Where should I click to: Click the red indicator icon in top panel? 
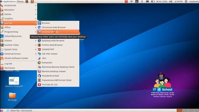click(x=126, y=1)
